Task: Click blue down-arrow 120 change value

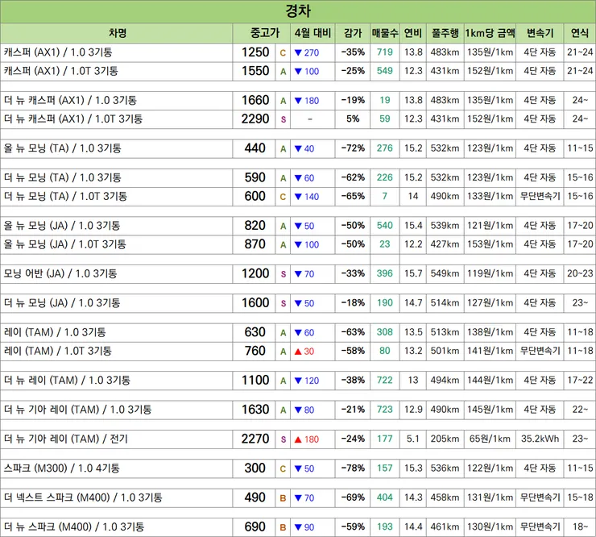Action: point(307,381)
